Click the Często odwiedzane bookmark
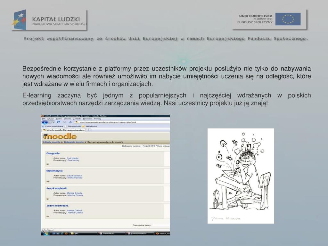The width and height of the screenshot is (328, 246). click(53, 126)
